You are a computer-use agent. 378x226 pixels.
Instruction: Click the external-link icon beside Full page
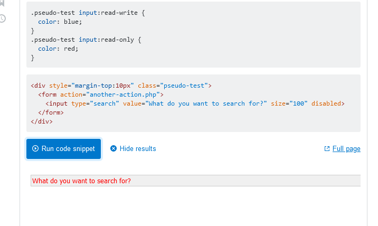(327, 149)
